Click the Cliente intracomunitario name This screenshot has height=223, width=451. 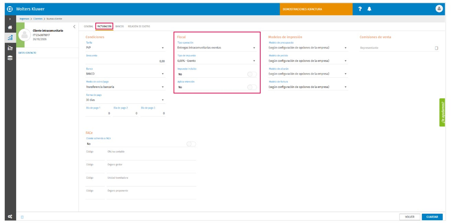[x=48, y=31]
